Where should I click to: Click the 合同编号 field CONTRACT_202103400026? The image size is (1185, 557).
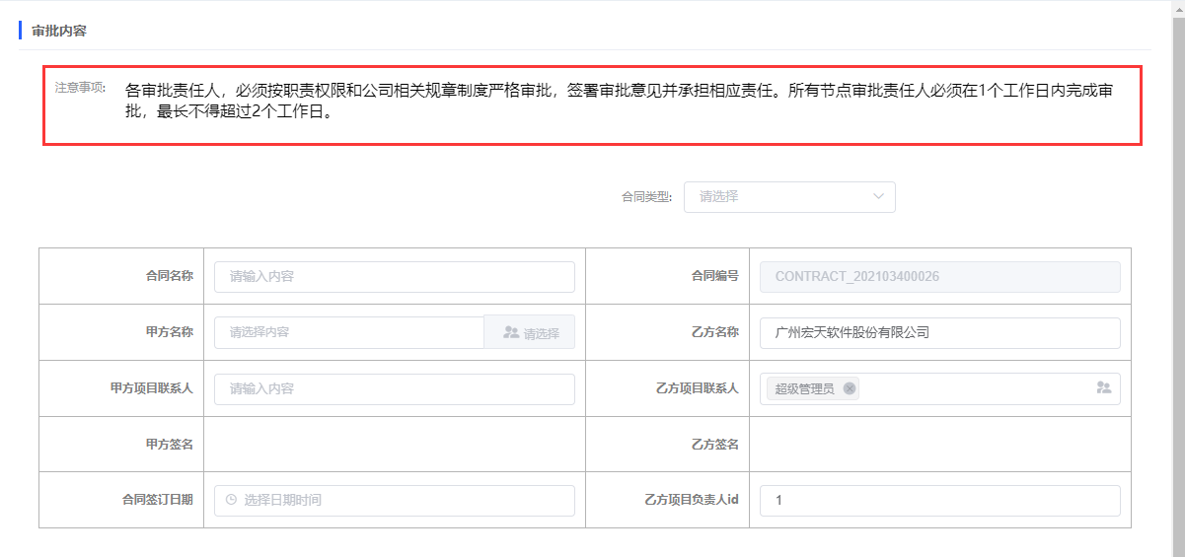pyautogui.click(x=940, y=277)
